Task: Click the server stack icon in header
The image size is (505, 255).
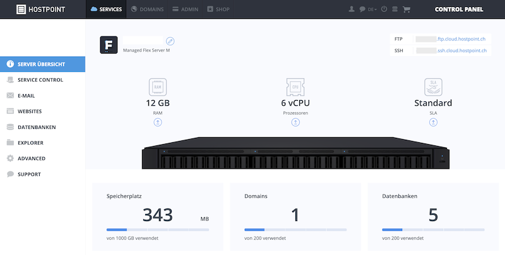Action: click(x=395, y=9)
